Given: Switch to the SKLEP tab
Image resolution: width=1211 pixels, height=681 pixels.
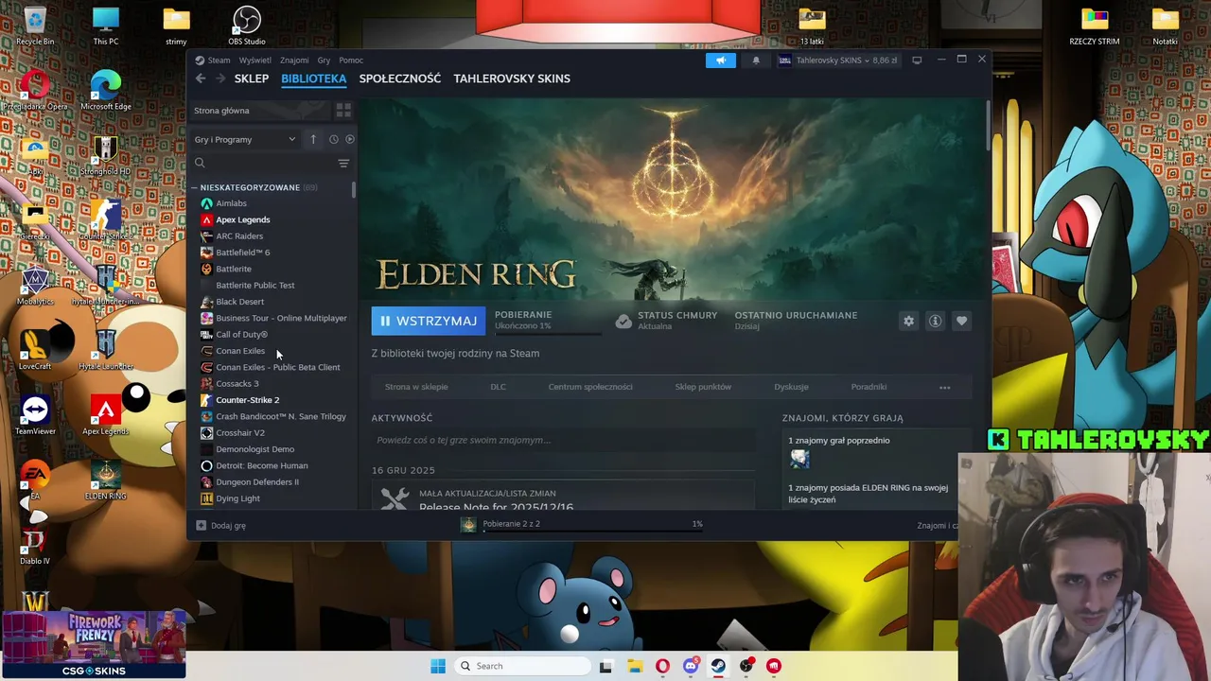Looking at the screenshot, I should click(x=252, y=79).
